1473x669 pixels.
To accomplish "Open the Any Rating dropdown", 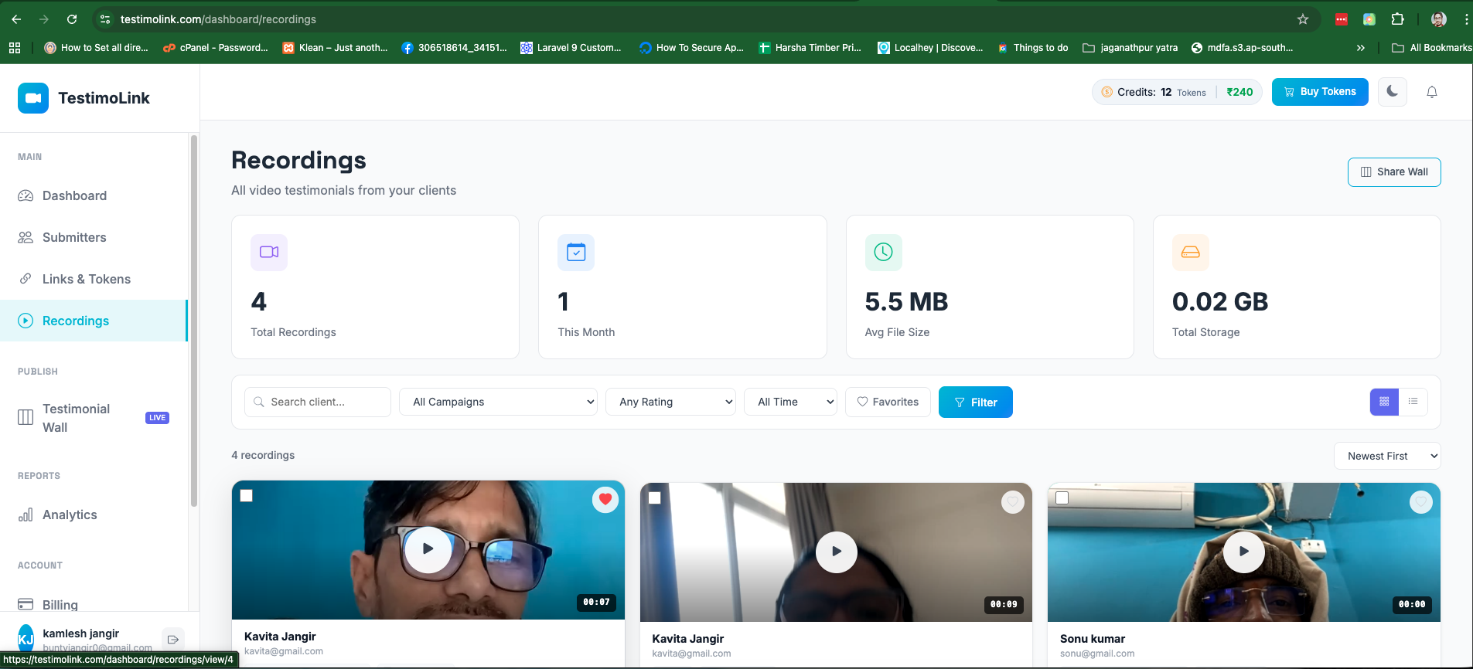I will 670,402.
